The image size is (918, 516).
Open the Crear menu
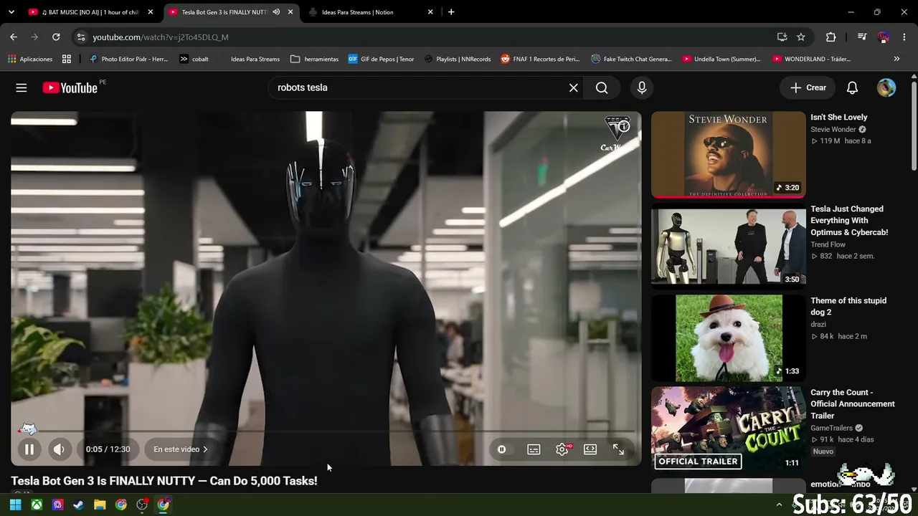coord(808,87)
